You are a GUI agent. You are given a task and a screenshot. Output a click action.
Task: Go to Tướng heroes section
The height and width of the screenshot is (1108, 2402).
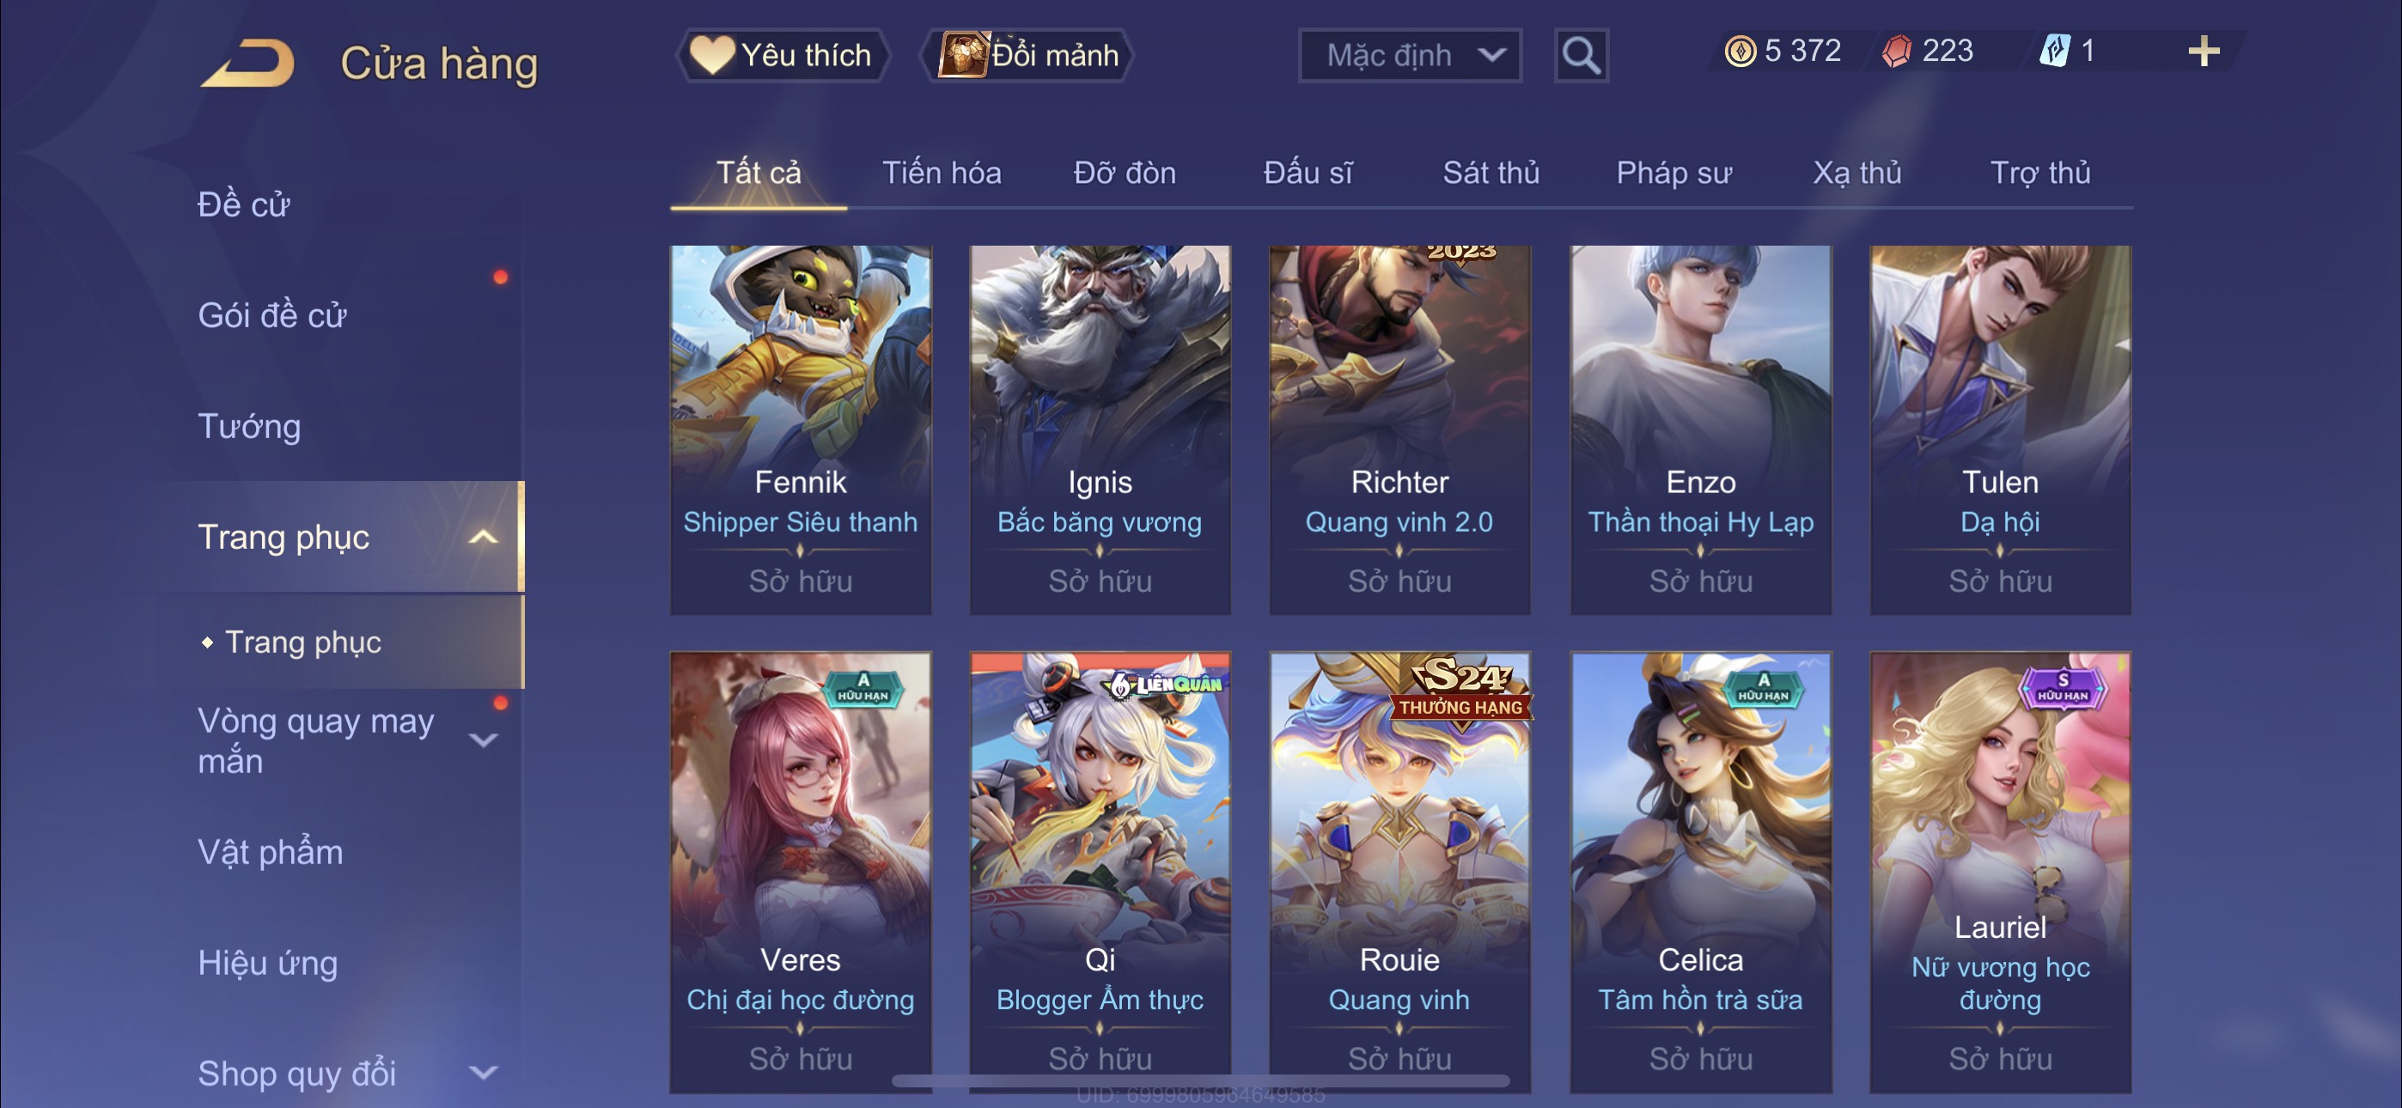tap(249, 426)
